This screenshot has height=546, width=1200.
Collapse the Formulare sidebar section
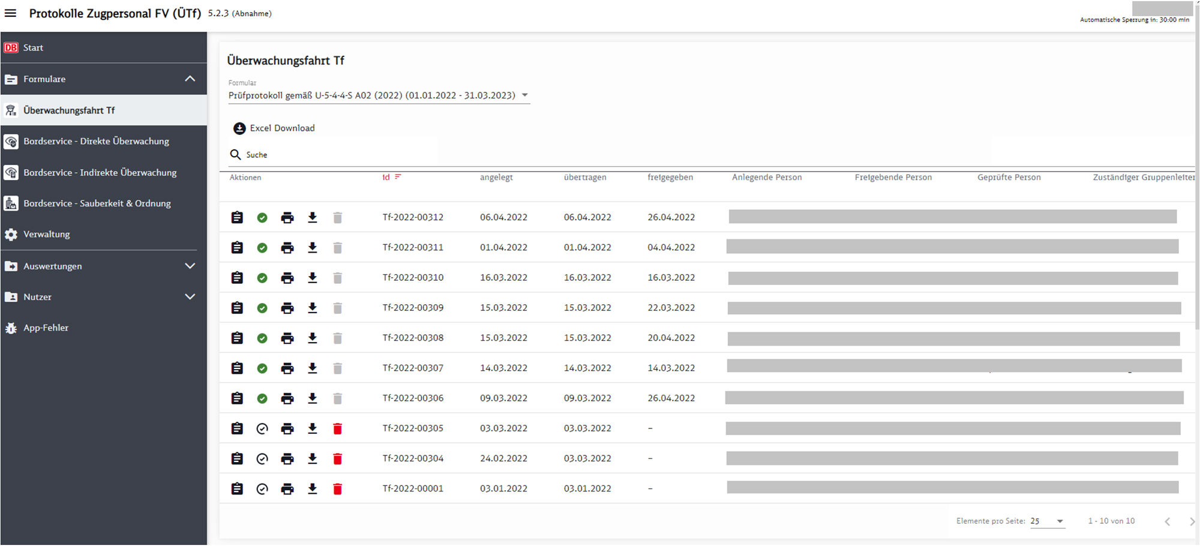(190, 79)
